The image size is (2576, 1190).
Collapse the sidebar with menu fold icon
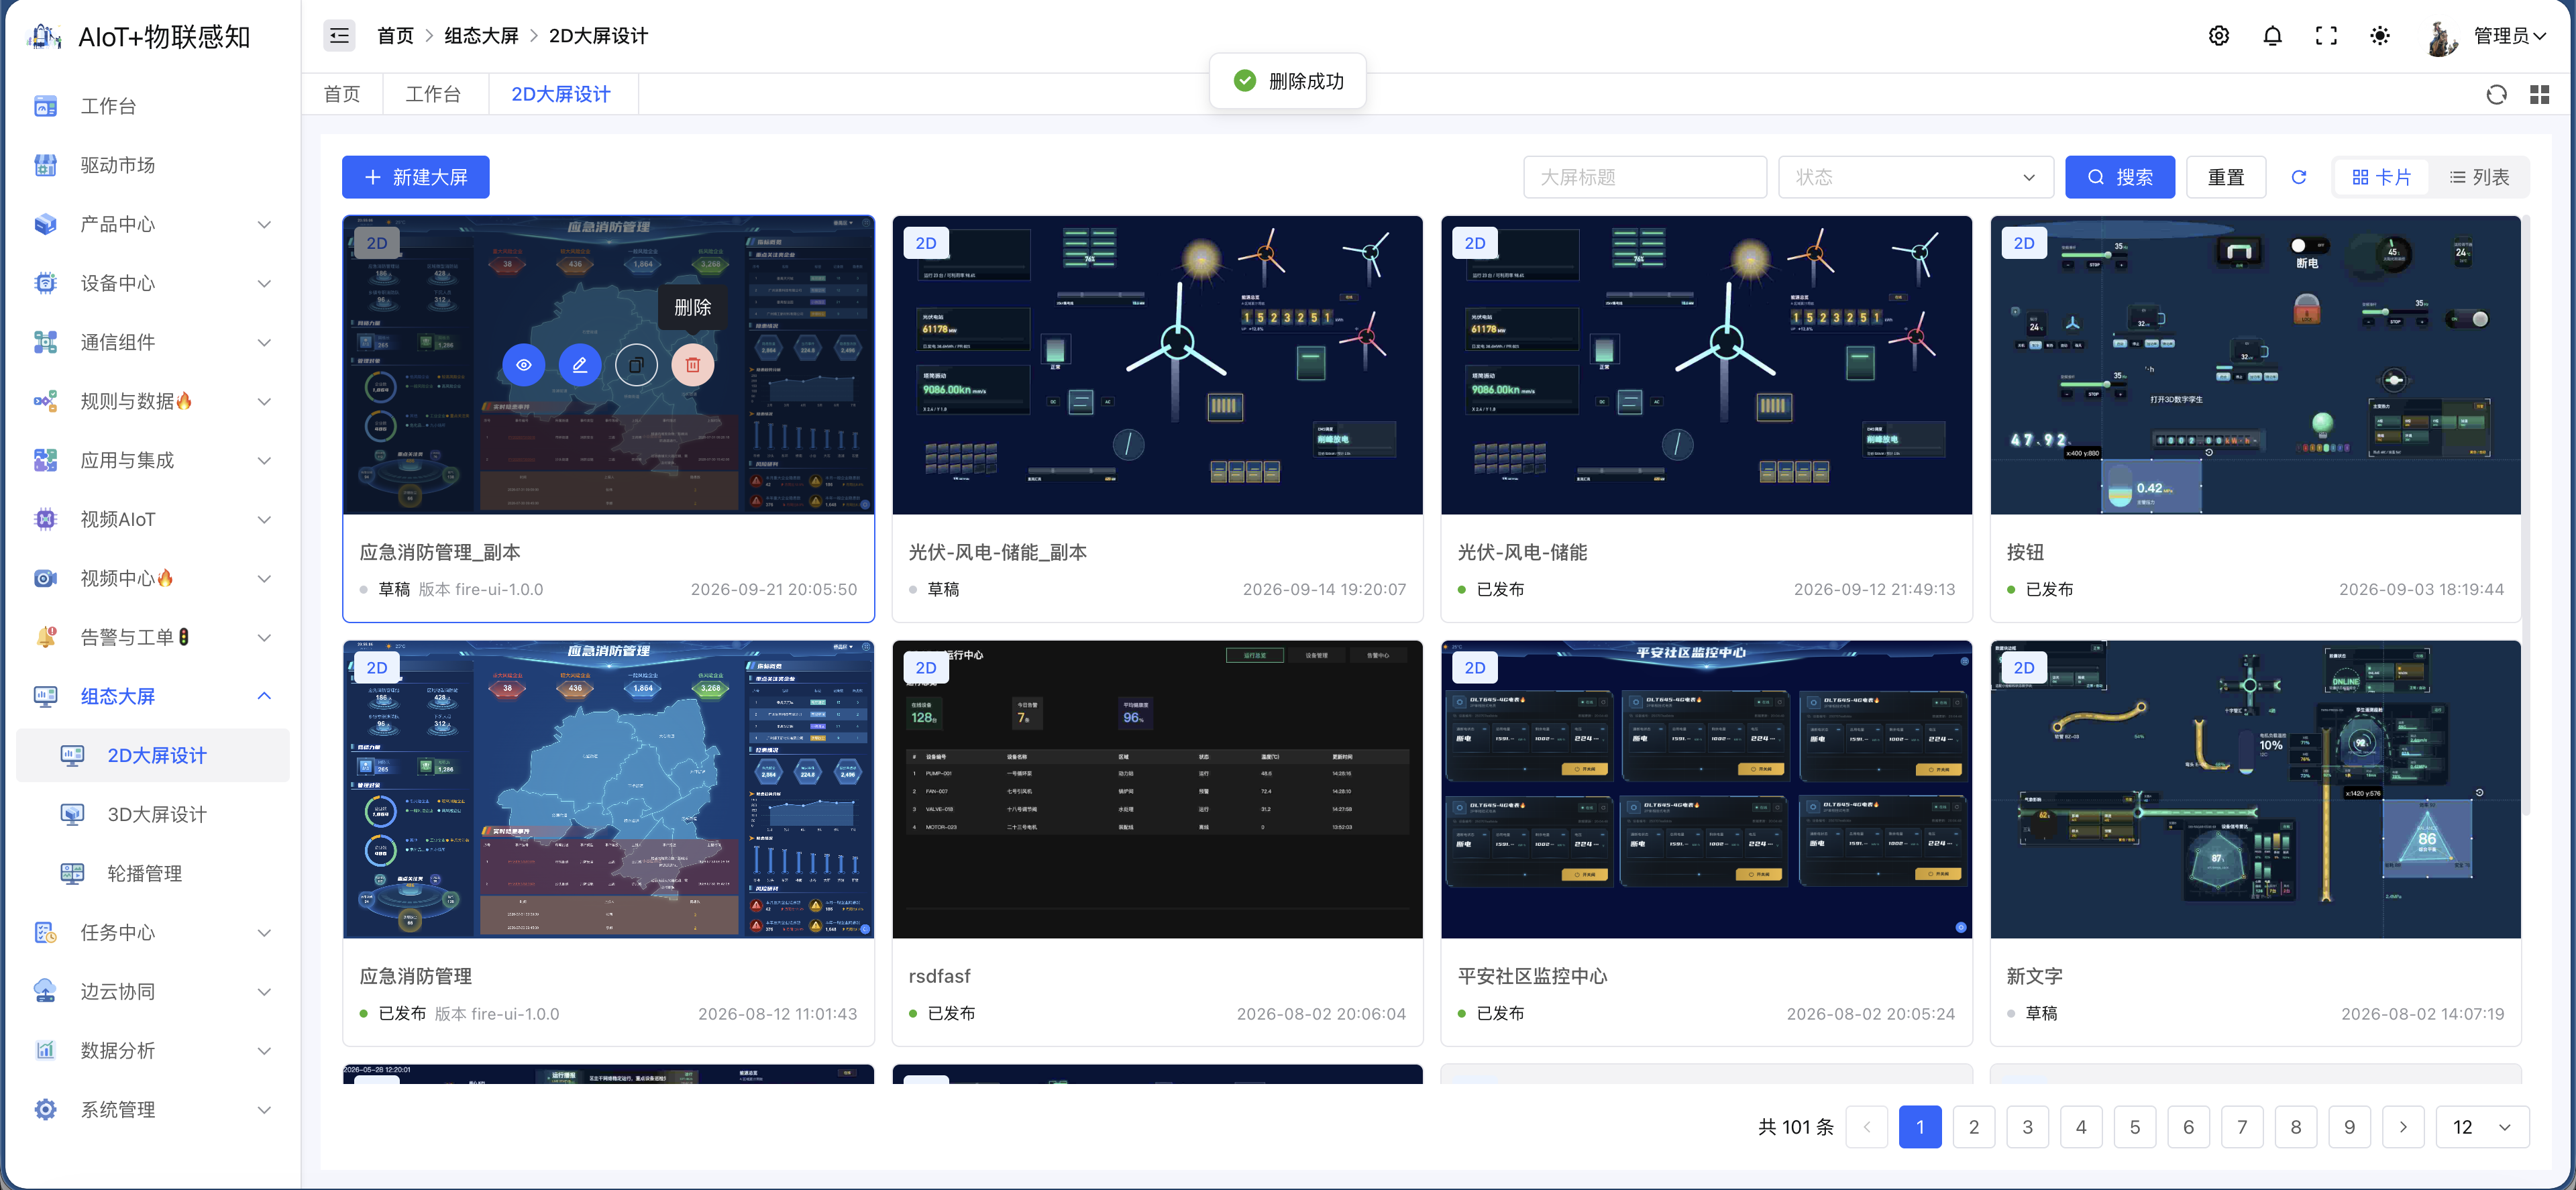click(339, 36)
